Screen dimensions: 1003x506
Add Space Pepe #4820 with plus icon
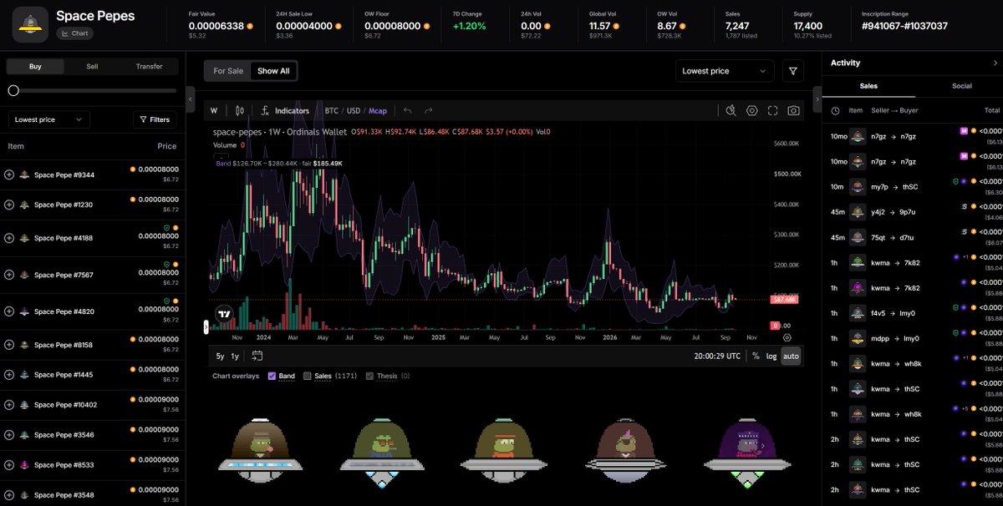tap(9, 311)
